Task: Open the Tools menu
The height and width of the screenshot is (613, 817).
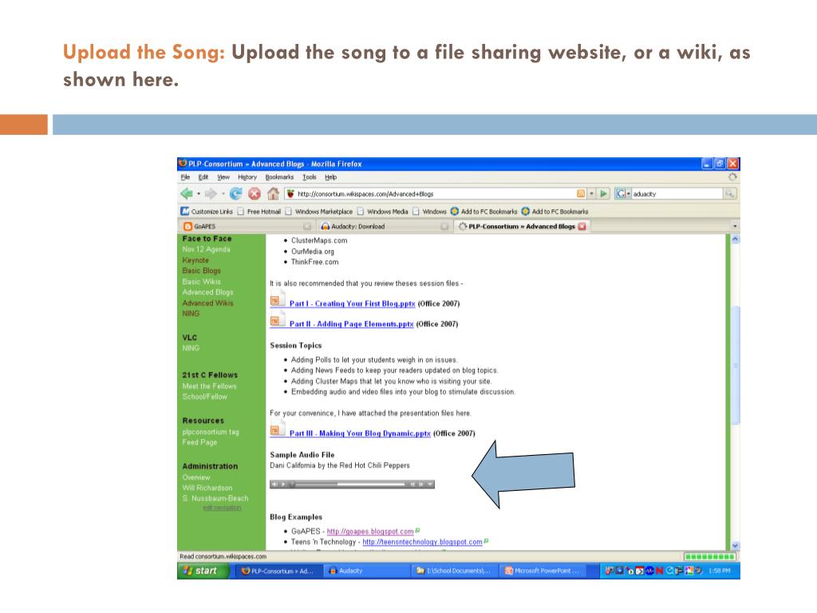Action: click(310, 177)
